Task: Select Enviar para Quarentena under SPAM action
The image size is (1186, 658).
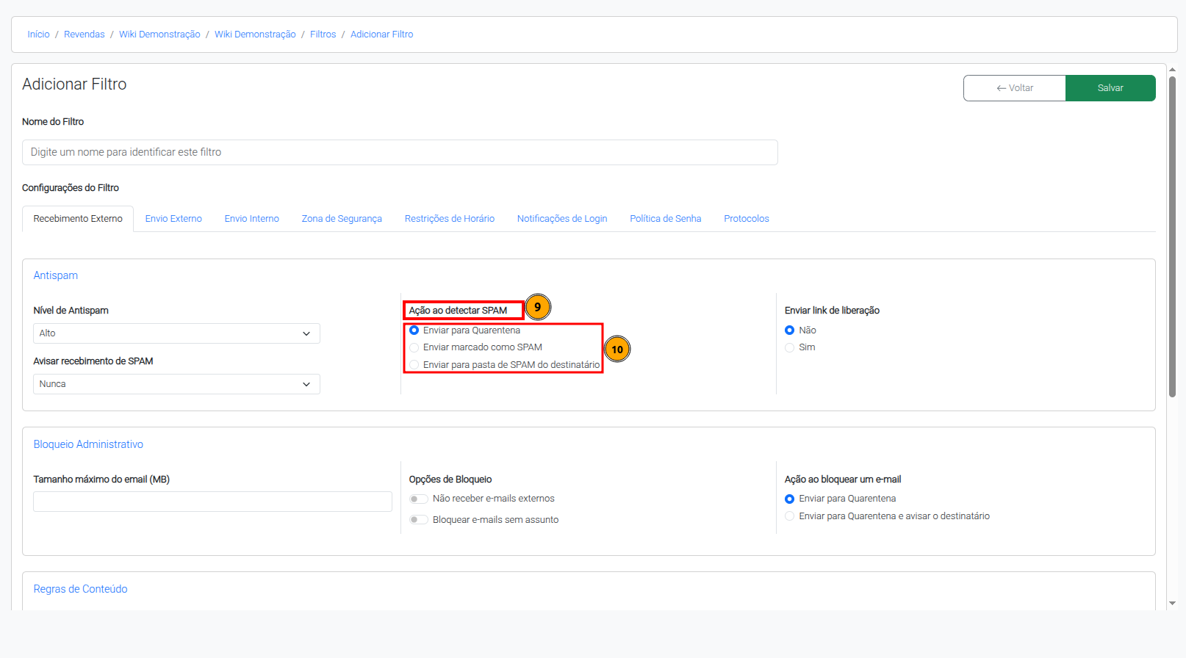Action: tap(414, 330)
